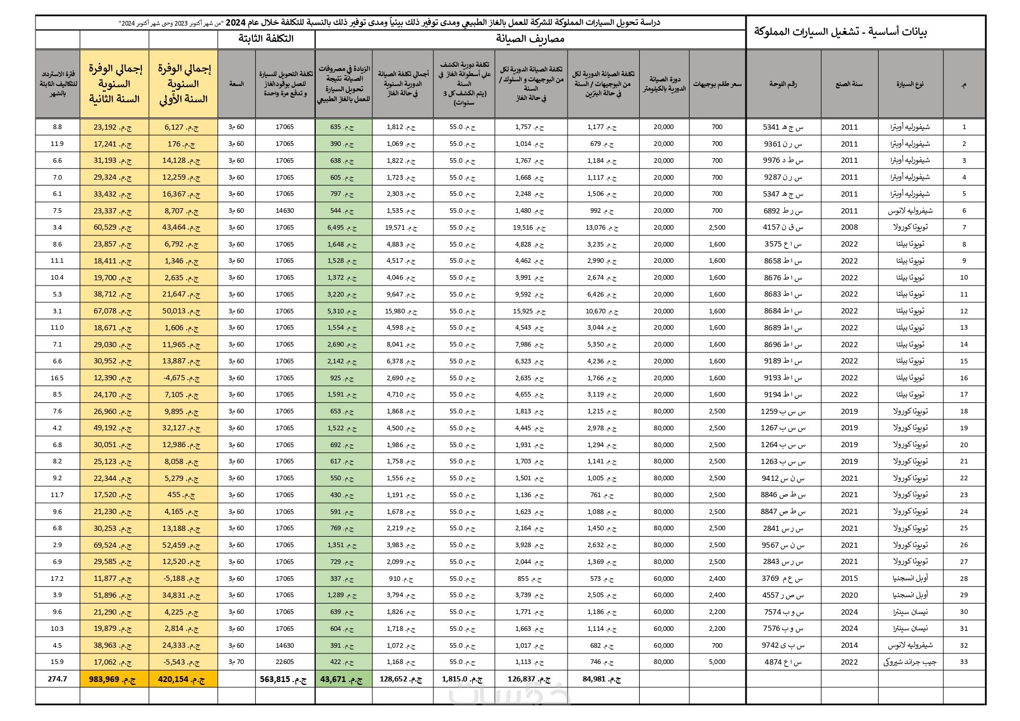
Task: Select the plate number cell containing '8684'
Action: tap(783, 311)
